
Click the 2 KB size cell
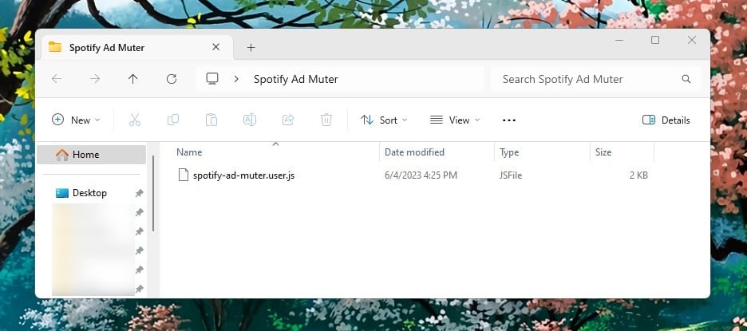click(x=638, y=175)
